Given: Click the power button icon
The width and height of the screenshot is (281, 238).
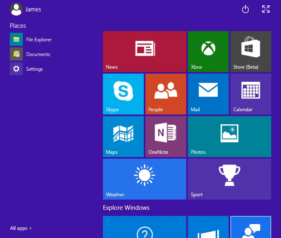Looking at the screenshot, I should click(x=245, y=9).
